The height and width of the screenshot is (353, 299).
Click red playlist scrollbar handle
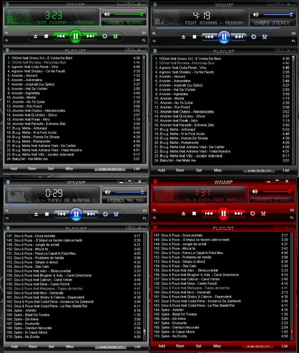291,332
